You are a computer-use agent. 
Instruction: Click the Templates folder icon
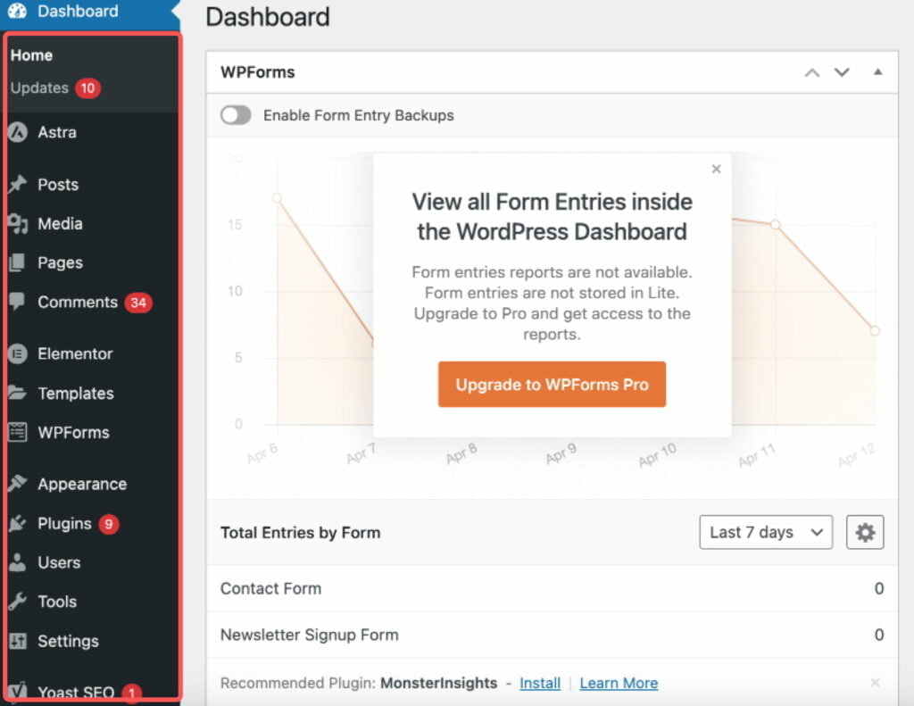click(x=18, y=393)
